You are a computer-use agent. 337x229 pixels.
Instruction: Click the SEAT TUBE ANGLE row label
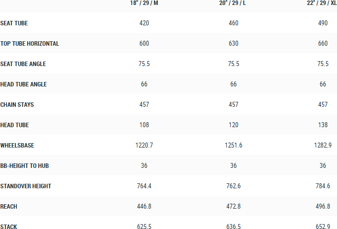[23, 64]
